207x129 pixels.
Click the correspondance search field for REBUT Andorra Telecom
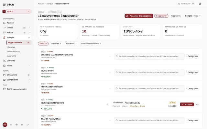pyautogui.click(x=149, y=88)
